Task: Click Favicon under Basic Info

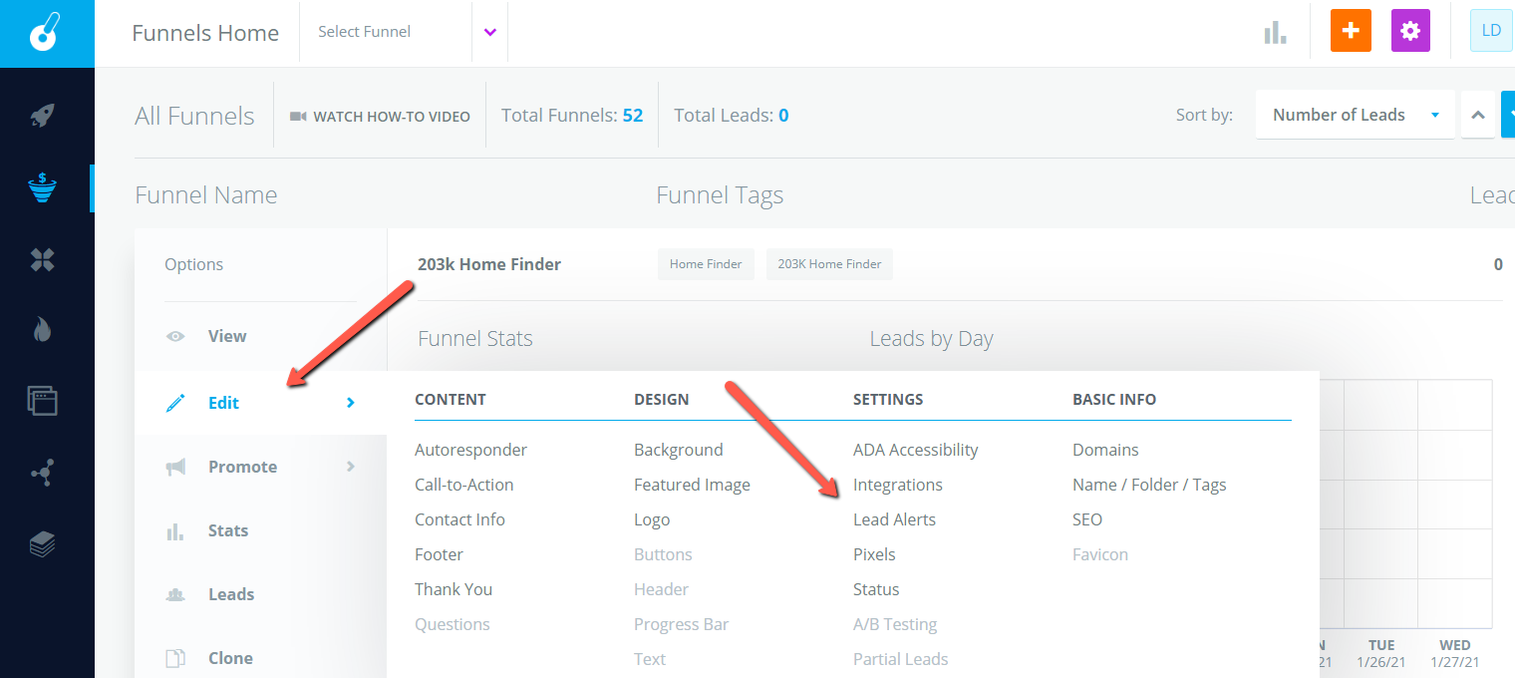Action: point(1100,554)
